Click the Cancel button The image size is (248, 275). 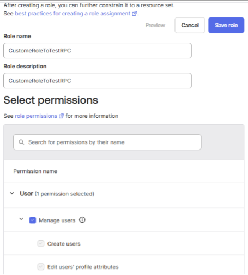click(x=190, y=25)
